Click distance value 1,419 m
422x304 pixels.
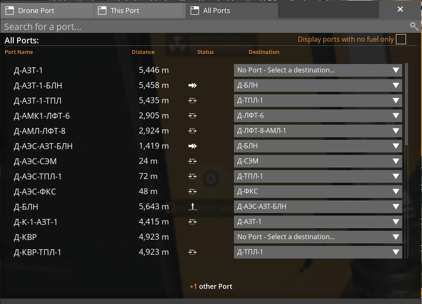click(154, 146)
